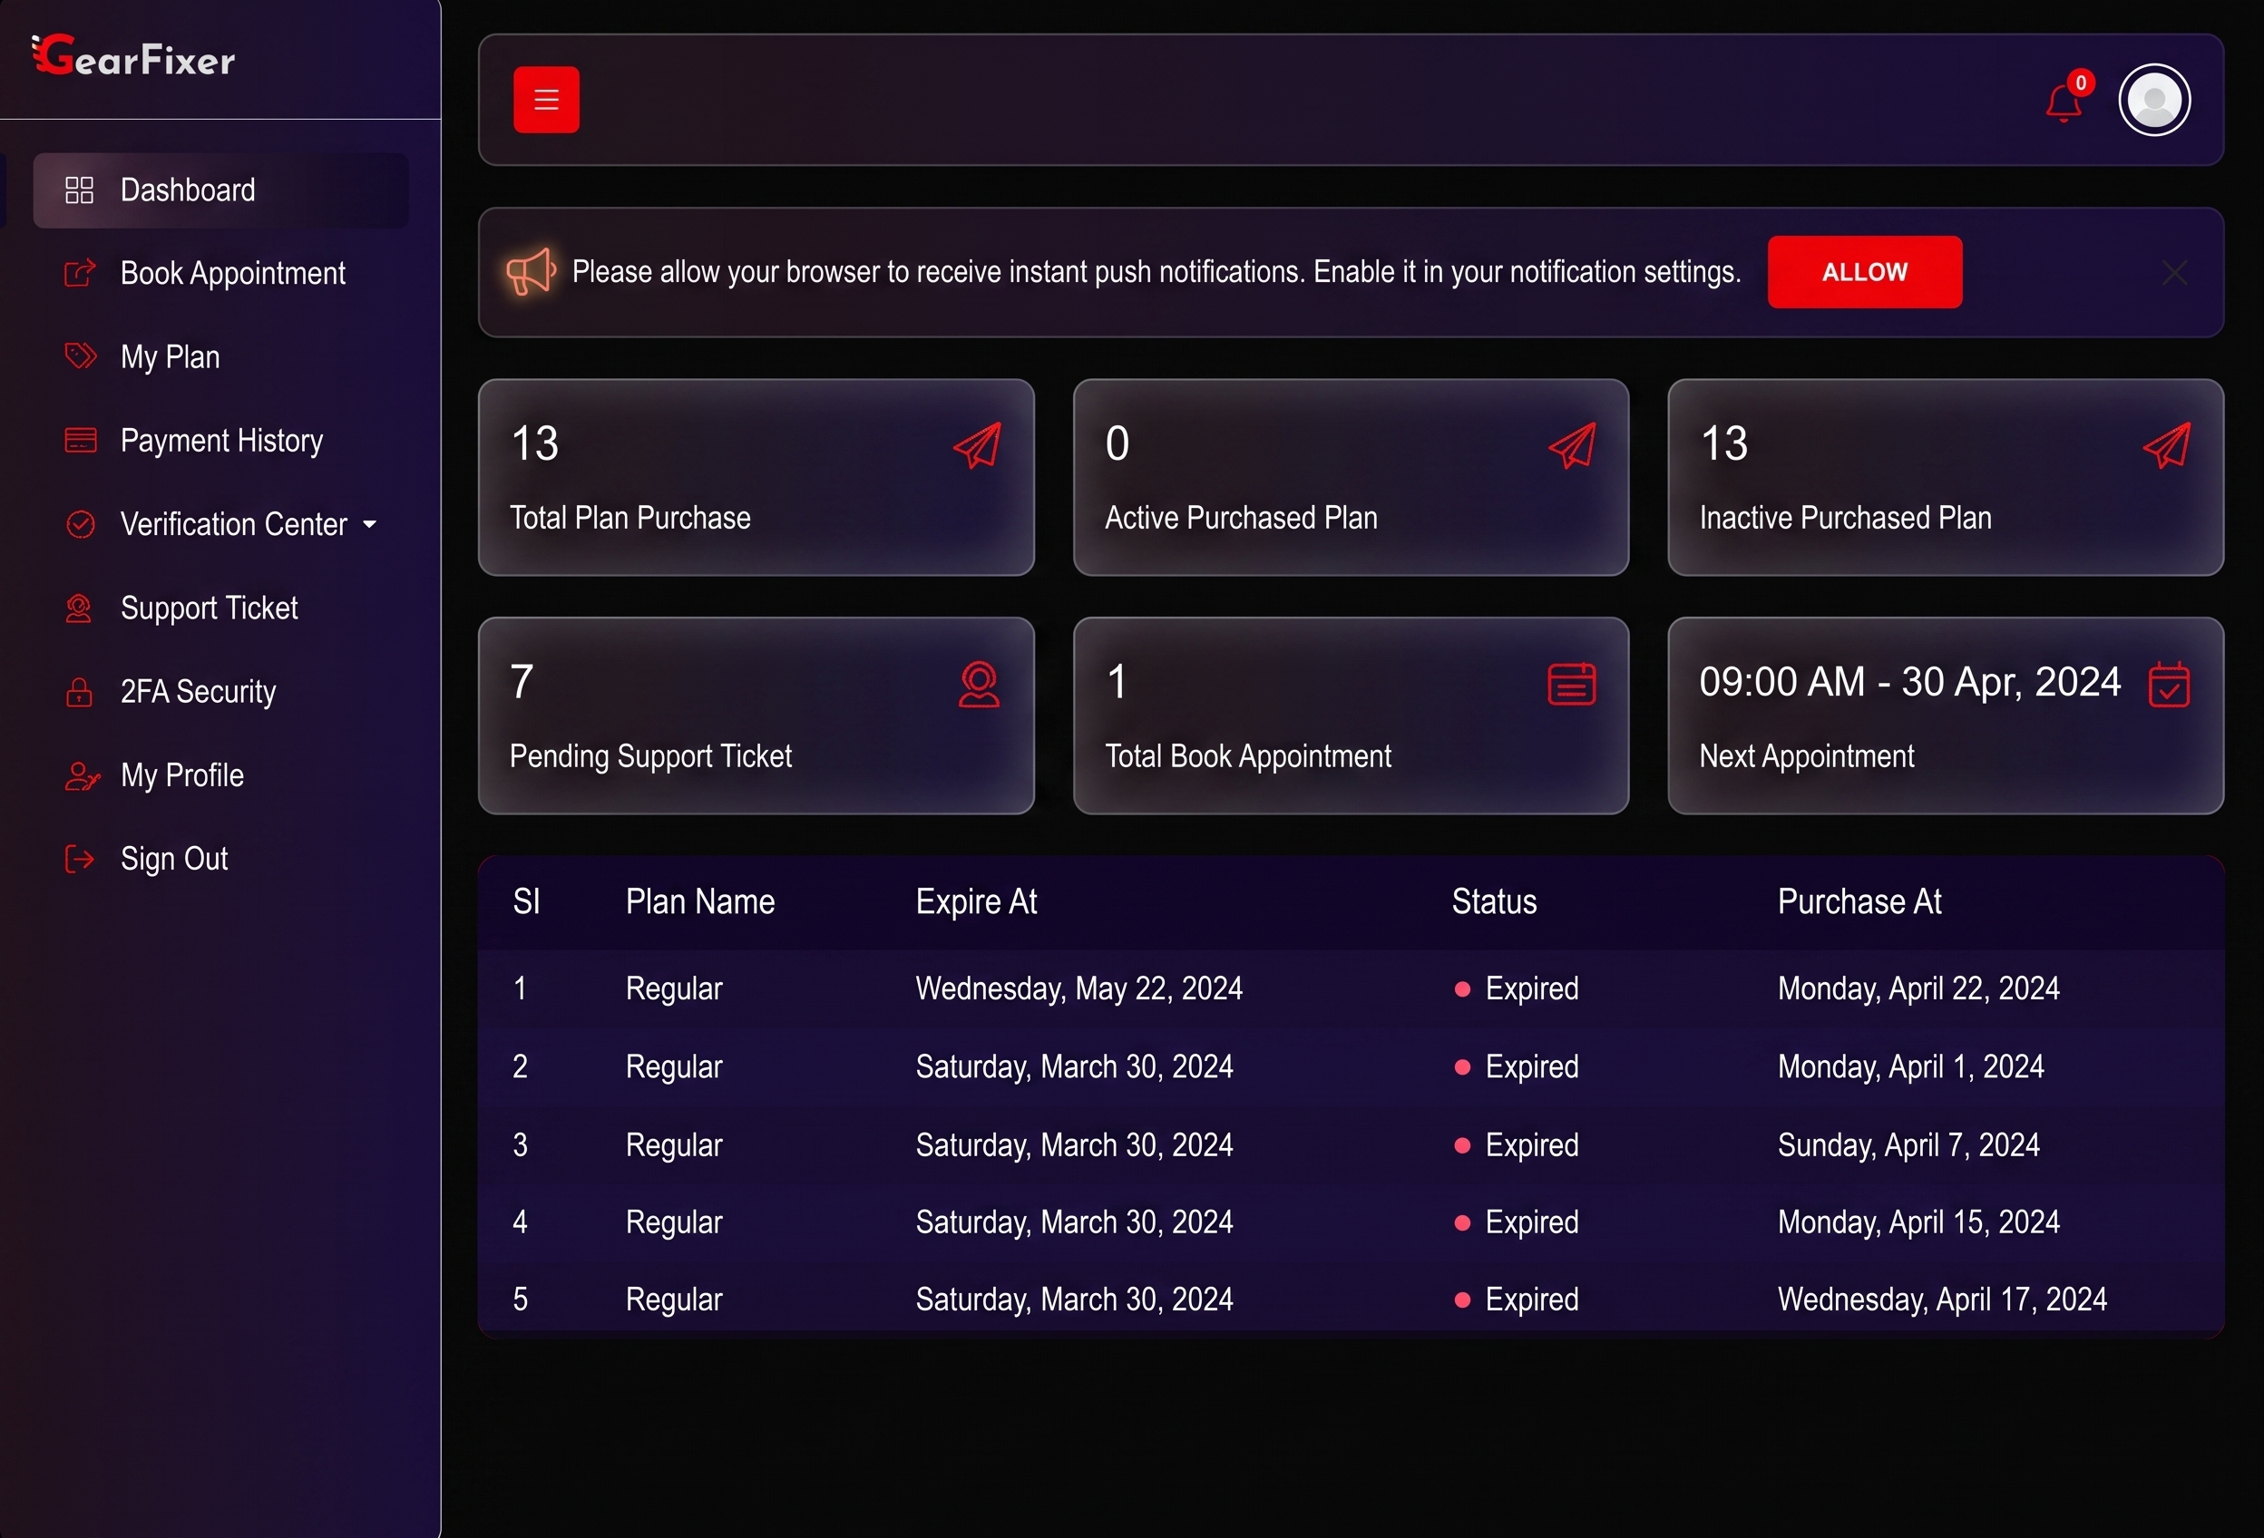Click the Plan Name column header
Viewport: 2264px width, 1538px height.
700,902
